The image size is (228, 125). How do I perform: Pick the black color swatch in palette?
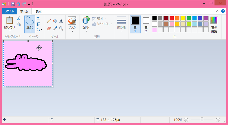155,18
